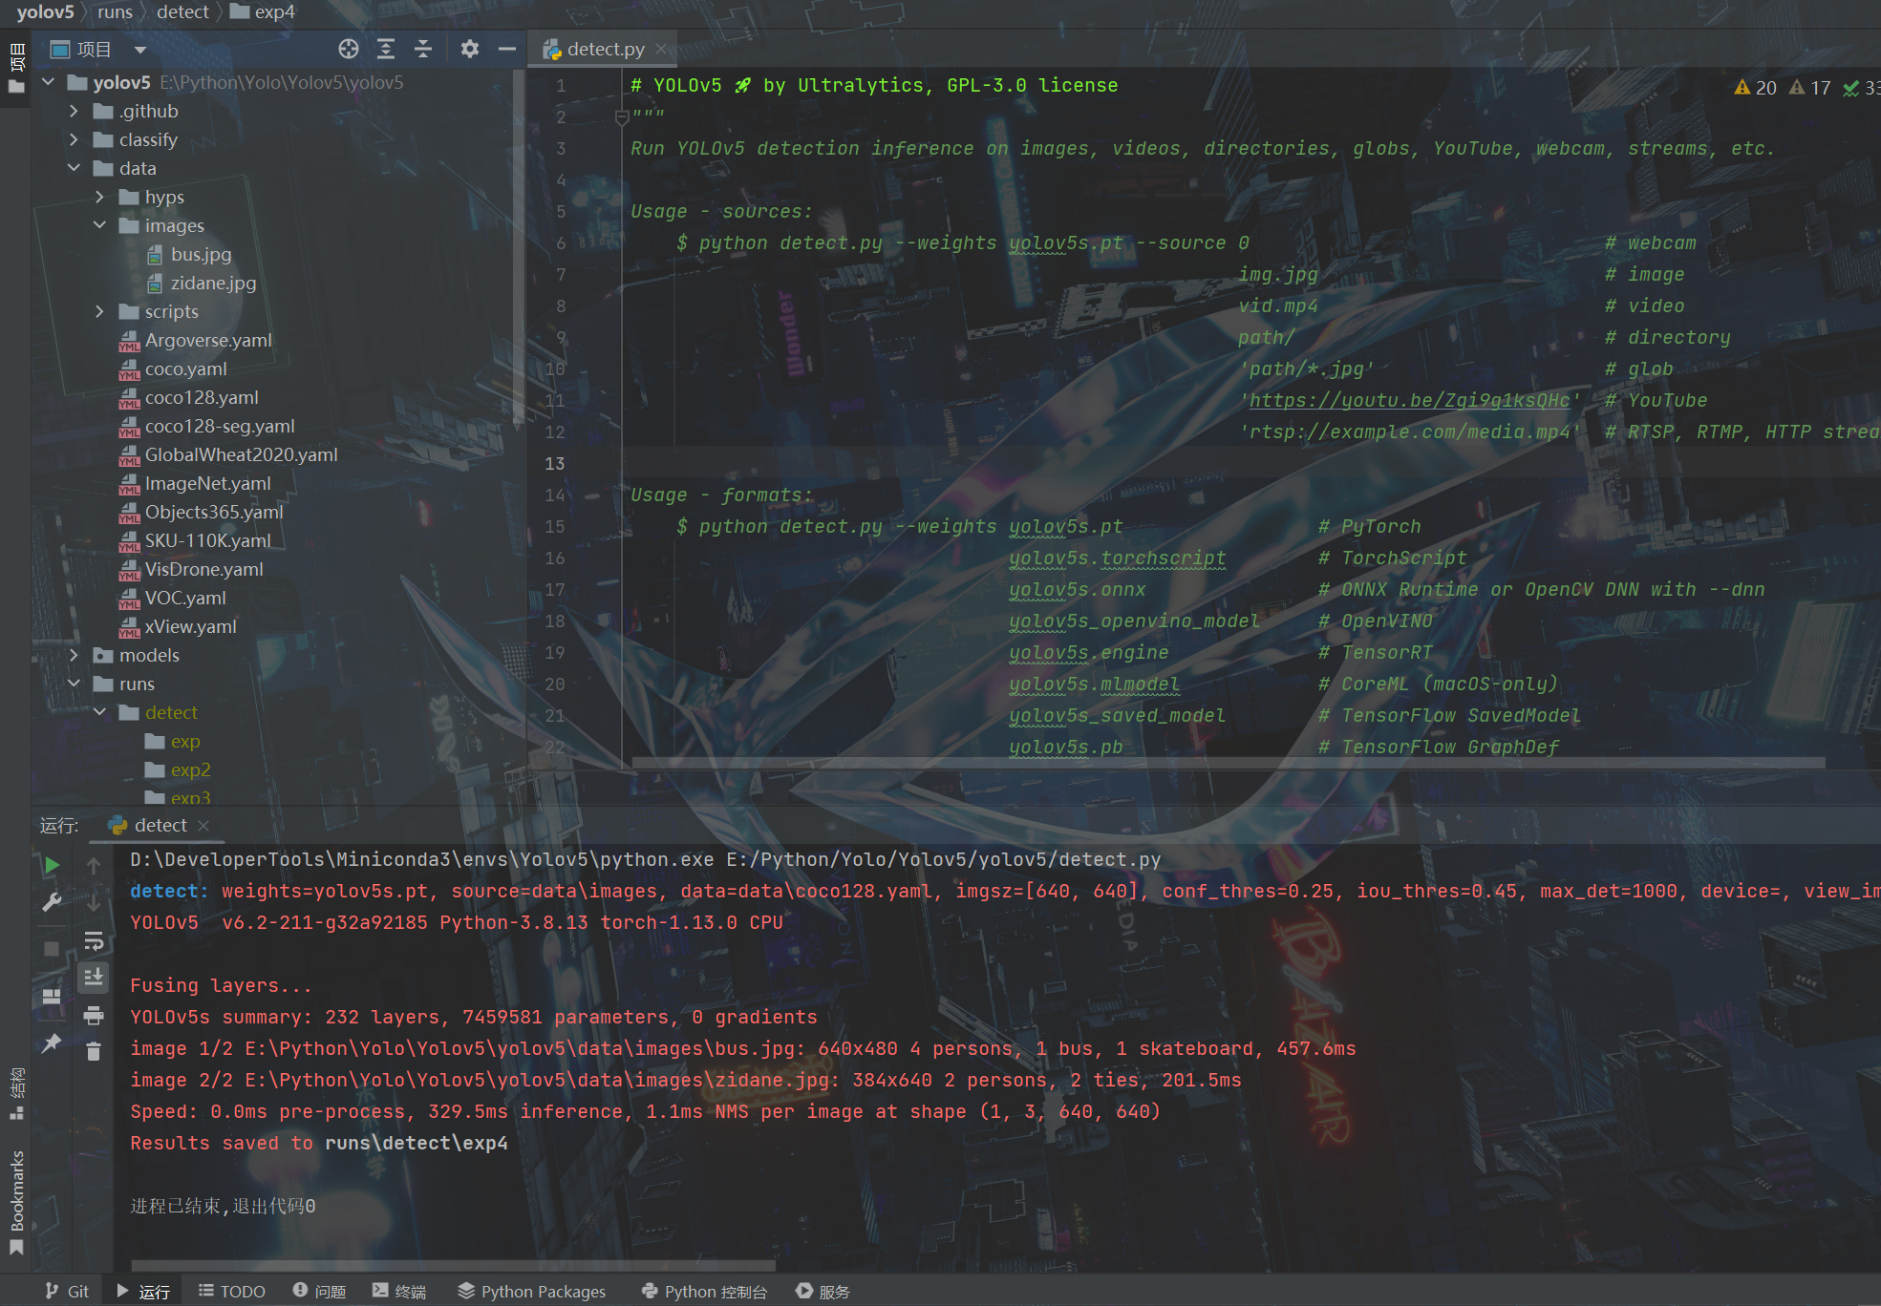Expand the hyps folder
This screenshot has height=1306, width=1881.
pyautogui.click(x=100, y=197)
